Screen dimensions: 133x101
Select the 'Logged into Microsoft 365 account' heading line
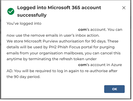(59, 8)
